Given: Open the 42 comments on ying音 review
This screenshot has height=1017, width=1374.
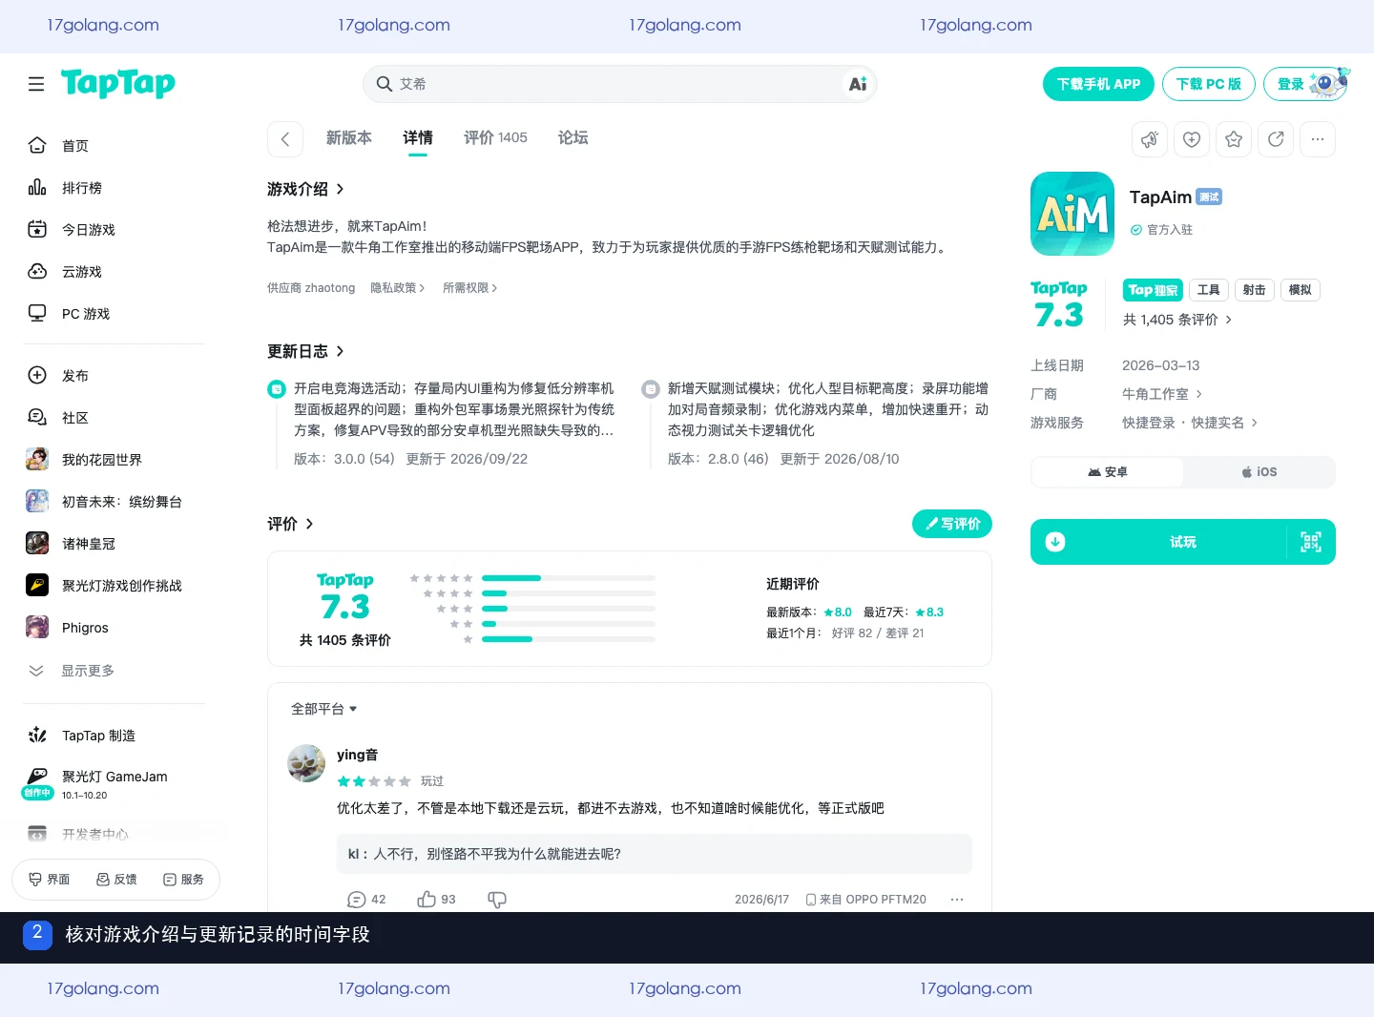Looking at the screenshot, I should [366, 900].
